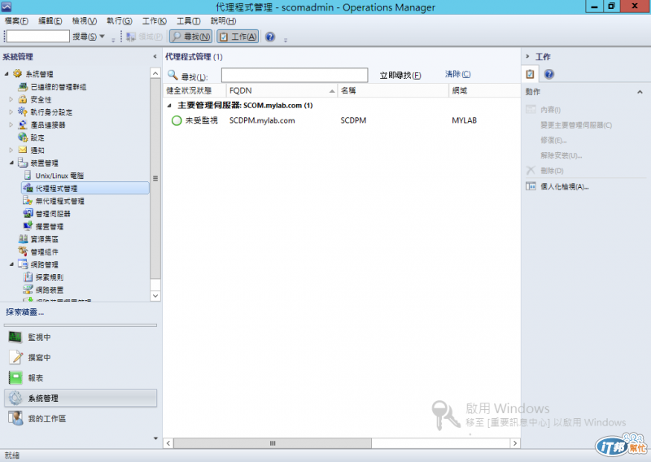Viewport: 651px width, 462px height.
Task: Select 代理程式管理 in the navigation tree
Action: pyautogui.click(x=85, y=188)
